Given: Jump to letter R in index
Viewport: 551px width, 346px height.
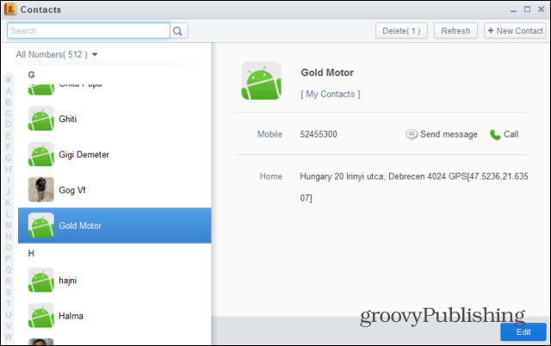Looking at the screenshot, I should [9, 281].
